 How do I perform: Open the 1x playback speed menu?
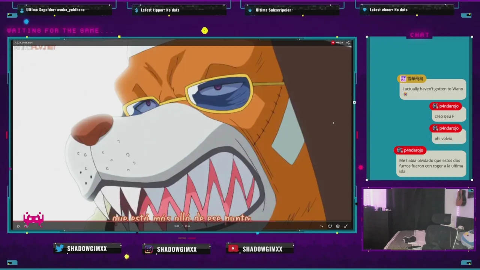pyautogui.click(x=321, y=226)
